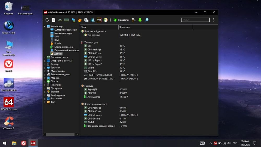Expand the Мережа tree node
The width and height of the screenshot is (261, 147).
(45, 78)
